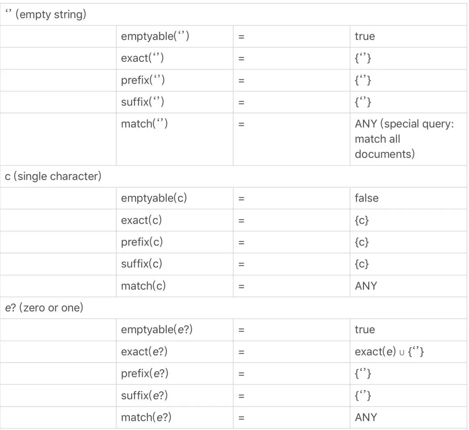Viewport: 469px width, 430px height.
Task: Select the suffix(c) cell
Action: coord(141,264)
